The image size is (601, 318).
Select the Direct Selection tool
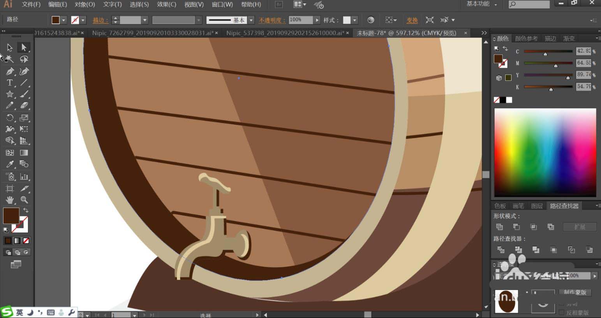coord(24,48)
